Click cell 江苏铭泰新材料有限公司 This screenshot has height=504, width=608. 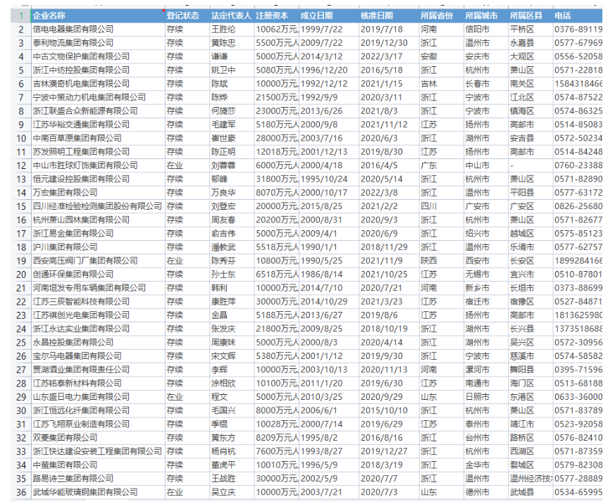(x=98, y=384)
